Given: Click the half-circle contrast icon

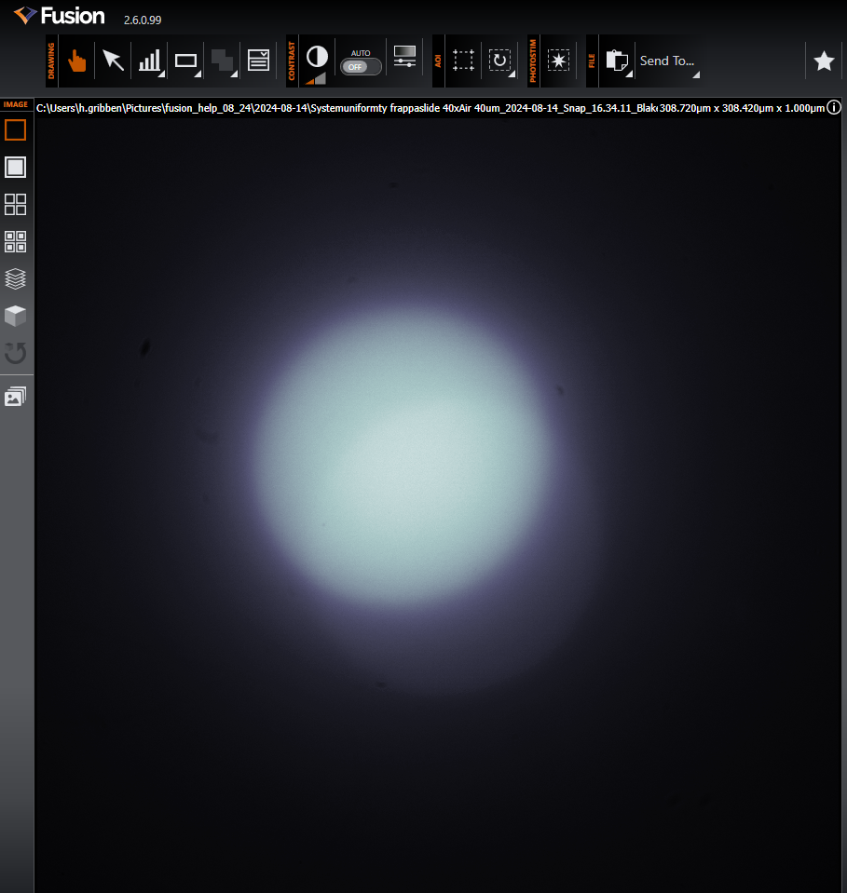Looking at the screenshot, I should [x=317, y=57].
